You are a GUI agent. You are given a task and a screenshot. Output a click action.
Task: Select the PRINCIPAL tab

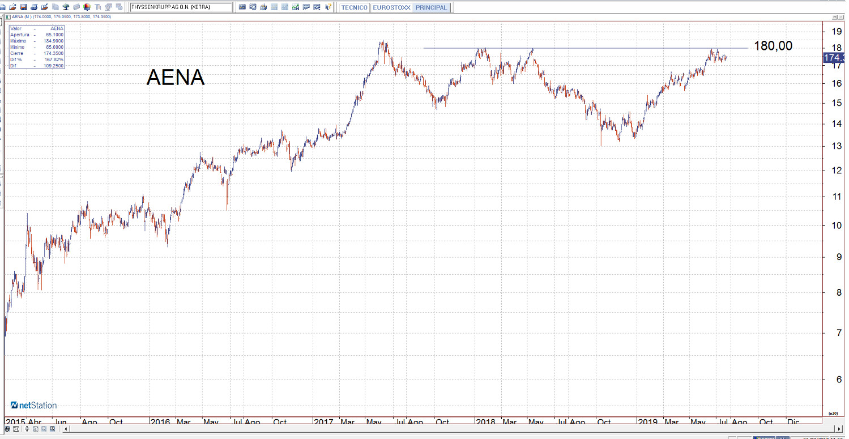coord(431,8)
